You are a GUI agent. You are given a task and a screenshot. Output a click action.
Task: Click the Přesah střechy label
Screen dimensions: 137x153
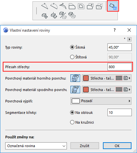coord(18,67)
